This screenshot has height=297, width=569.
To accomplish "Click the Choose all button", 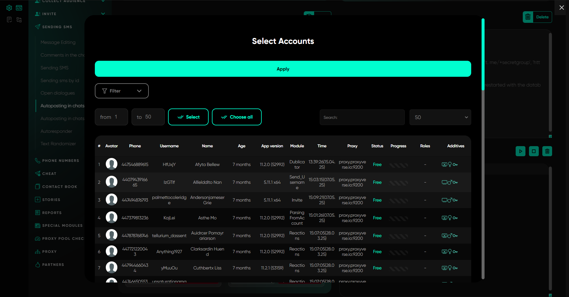I will click(236, 117).
